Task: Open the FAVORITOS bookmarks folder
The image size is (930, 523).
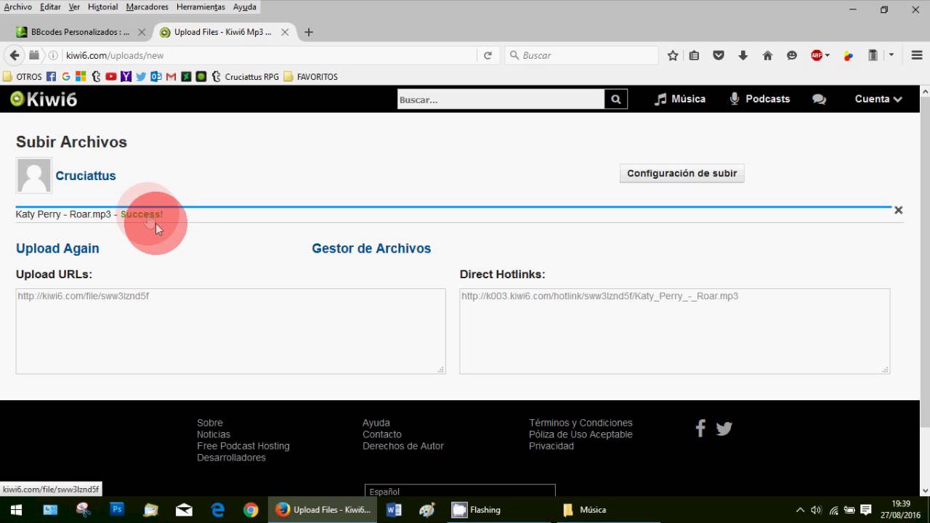Action: click(x=310, y=76)
